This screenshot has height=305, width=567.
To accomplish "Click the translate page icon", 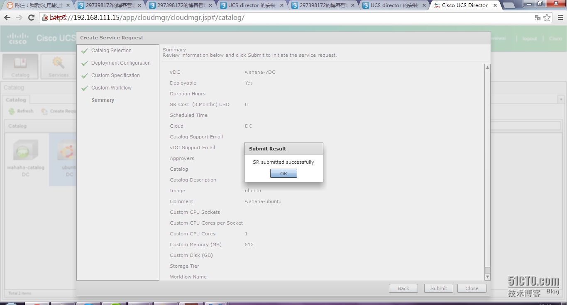I will point(538,18).
